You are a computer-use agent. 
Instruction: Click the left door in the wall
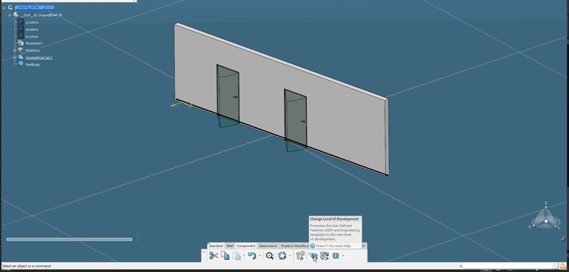pos(228,95)
